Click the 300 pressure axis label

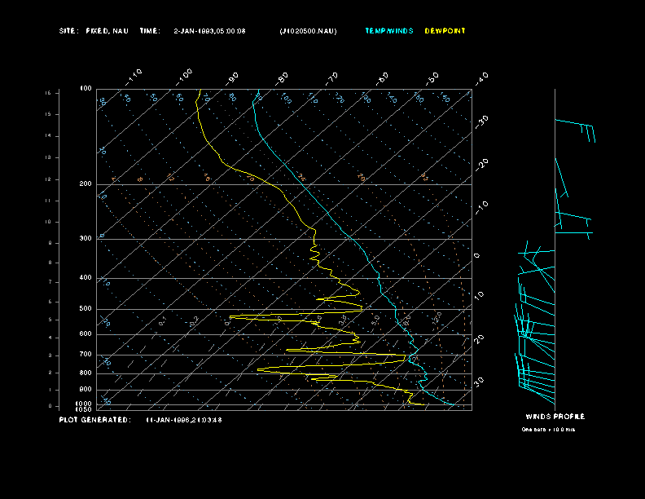(x=86, y=239)
